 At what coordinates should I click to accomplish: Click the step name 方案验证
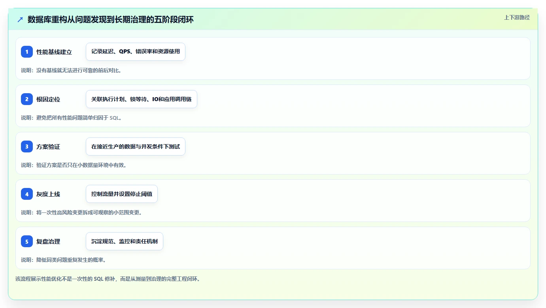pos(48,147)
